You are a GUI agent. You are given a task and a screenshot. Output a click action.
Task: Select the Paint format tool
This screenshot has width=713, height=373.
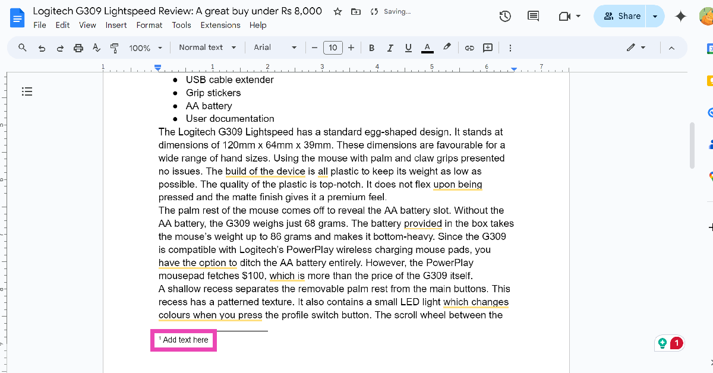113,48
